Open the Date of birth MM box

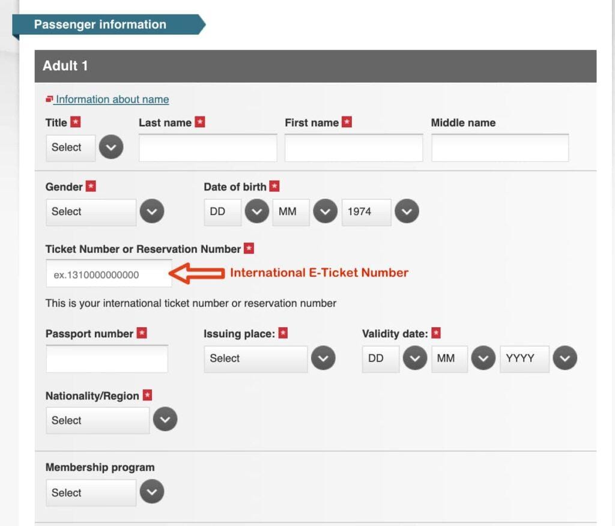(291, 212)
